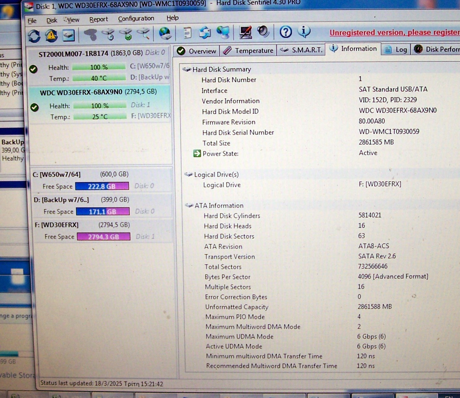Select the F: [WD30EFRX] partition entry
460x398 pixels.
coord(103,231)
